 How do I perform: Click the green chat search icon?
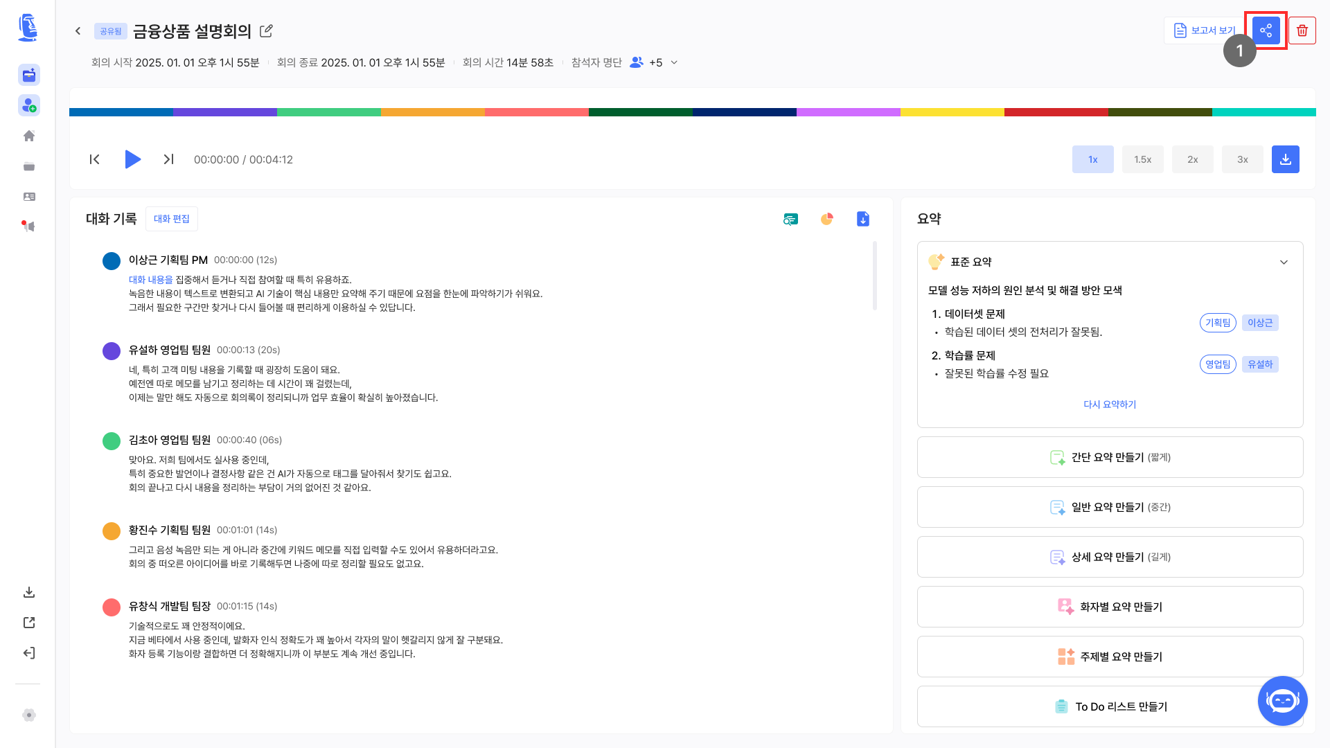(x=790, y=219)
